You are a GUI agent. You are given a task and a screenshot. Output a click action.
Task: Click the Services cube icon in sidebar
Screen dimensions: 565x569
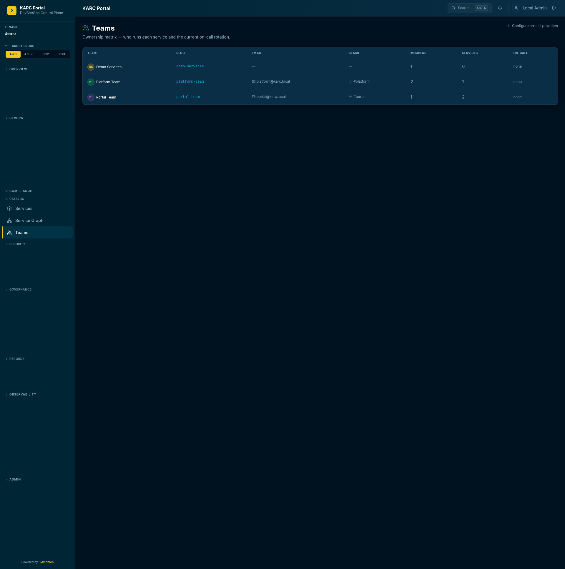click(x=9, y=208)
